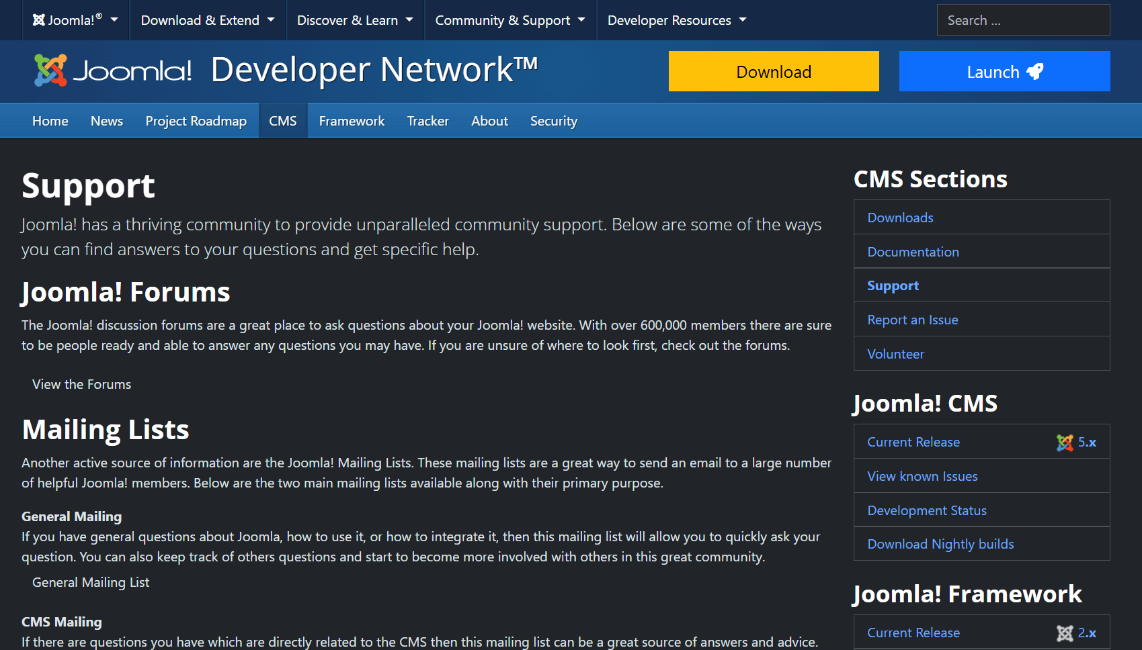Click the Mailing Lists heading
The width and height of the screenshot is (1142, 650).
coord(106,430)
